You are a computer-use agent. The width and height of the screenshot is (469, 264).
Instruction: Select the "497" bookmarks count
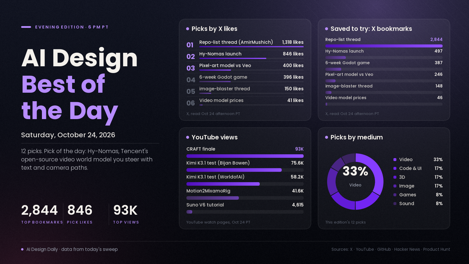(439, 51)
